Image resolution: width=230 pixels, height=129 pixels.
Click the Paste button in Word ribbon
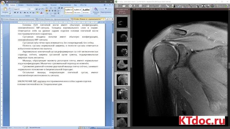pos(5,10)
